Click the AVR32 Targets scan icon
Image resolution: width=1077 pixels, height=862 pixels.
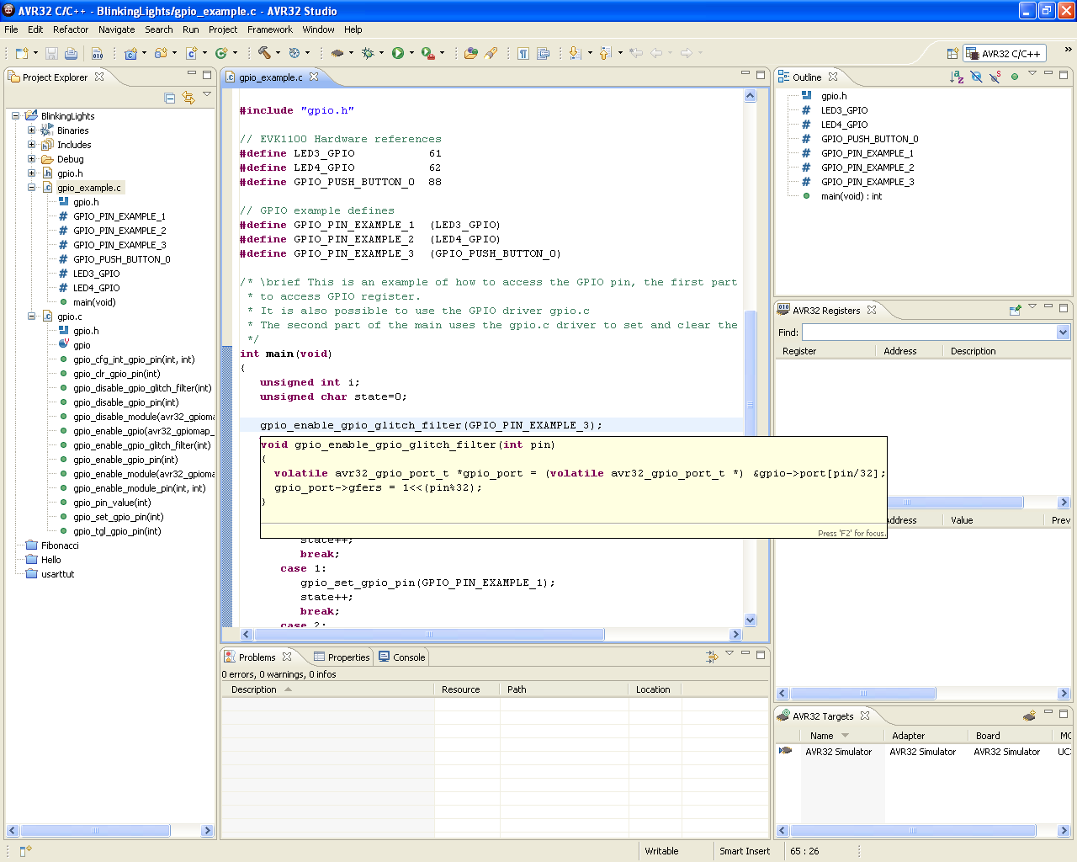tap(1029, 716)
